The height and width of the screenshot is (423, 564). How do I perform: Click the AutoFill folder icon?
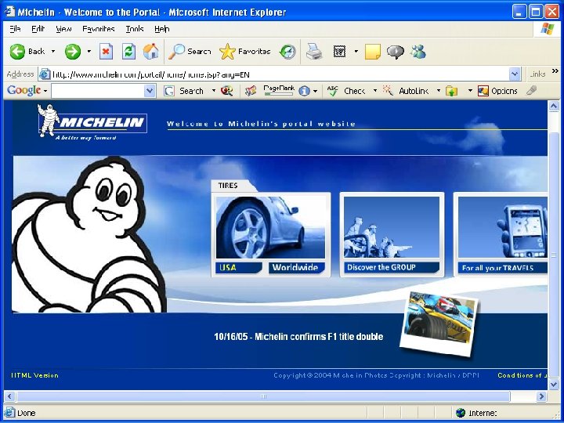[452, 91]
